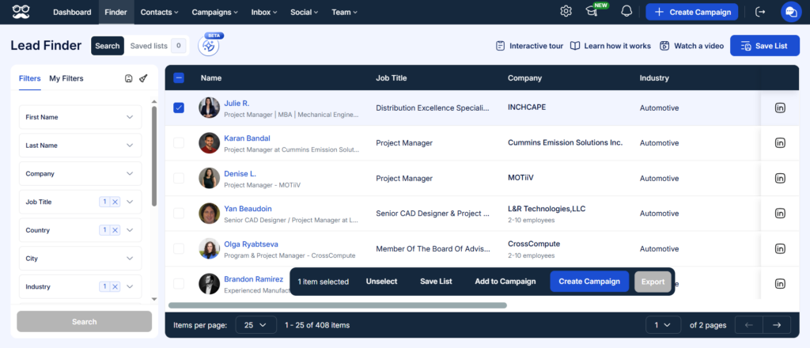Image resolution: width=810 pixels, height=348 pixels.
Task: Expand the Company filter
Action: [81, 174]
